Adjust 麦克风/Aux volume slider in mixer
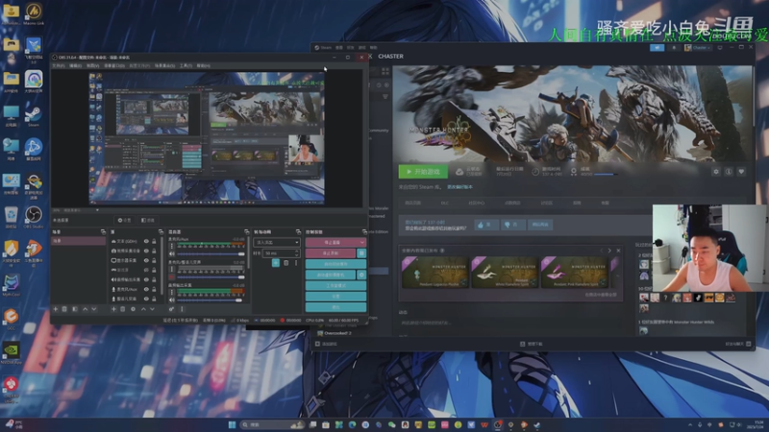769x432 pixels. pos(211,253)
